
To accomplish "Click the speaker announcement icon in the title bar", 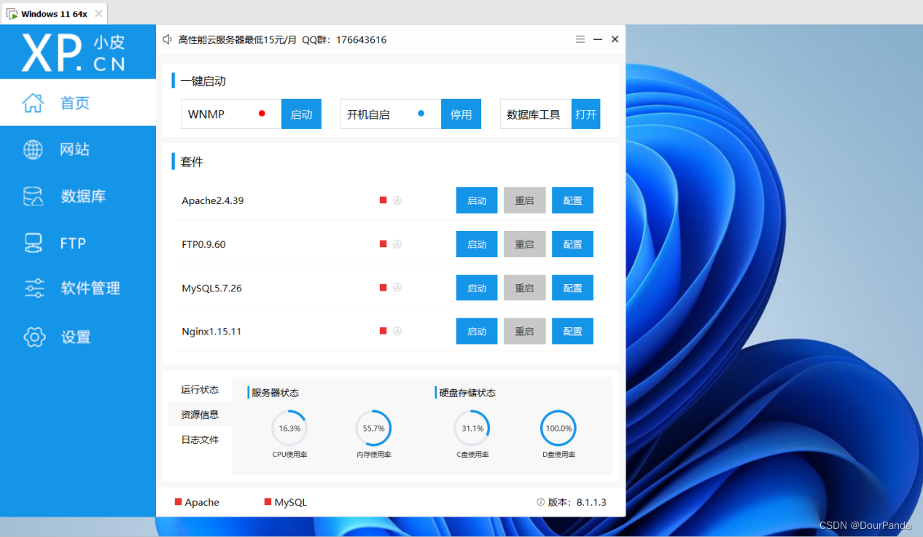I will tap(168, 39).
